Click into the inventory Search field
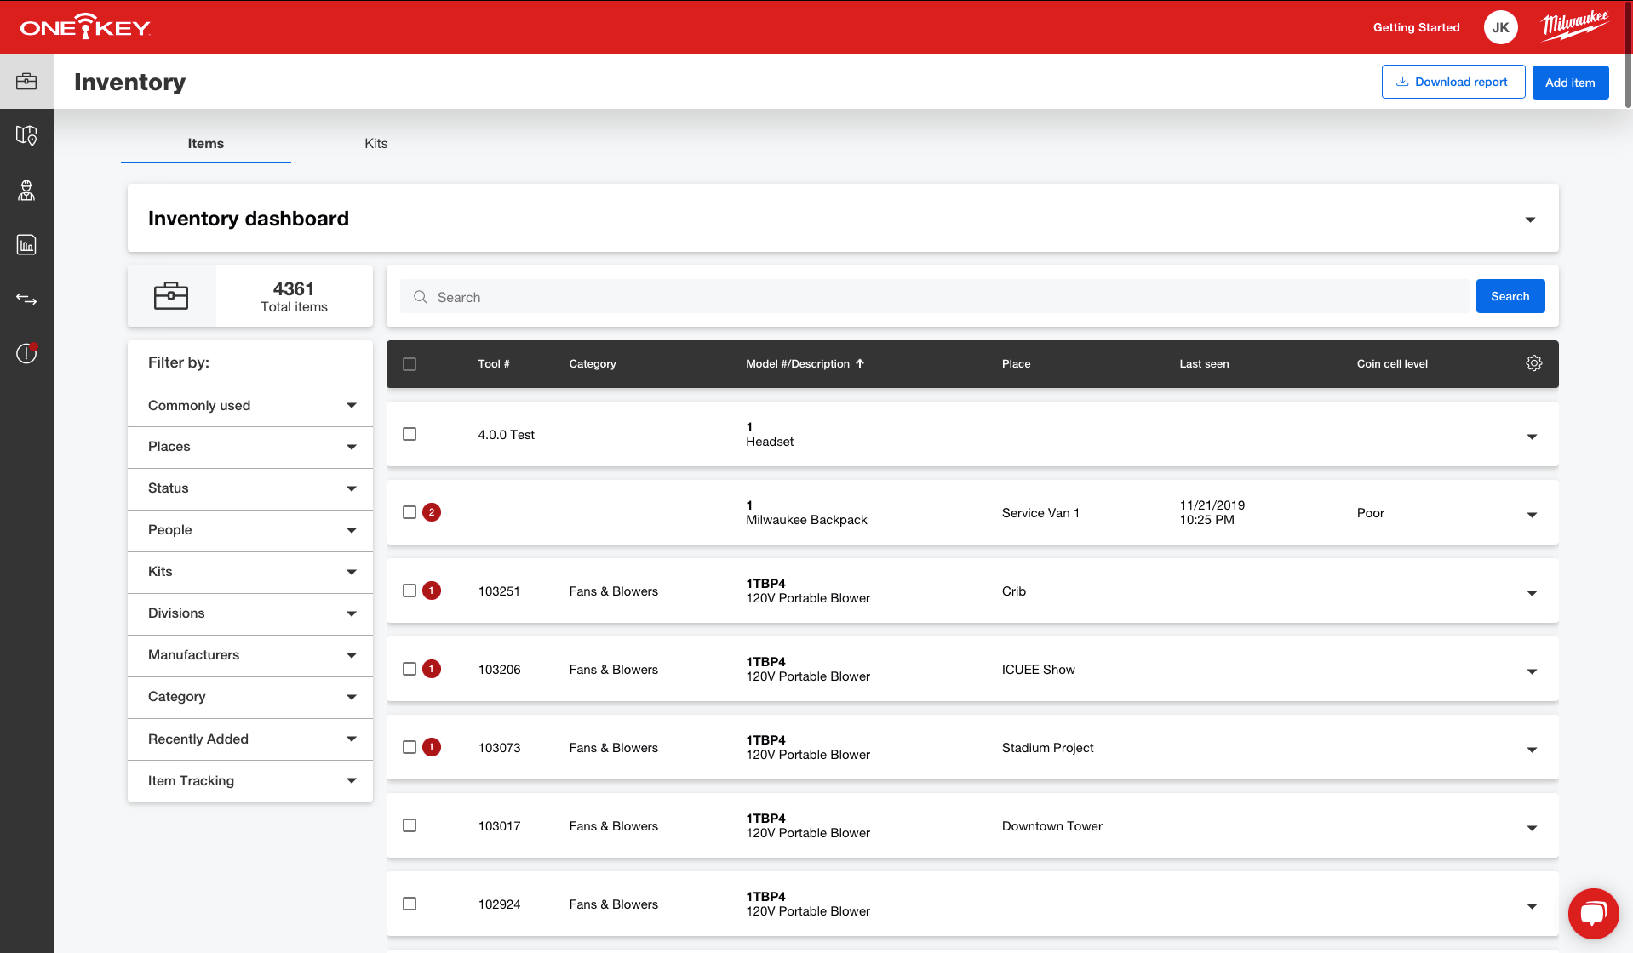1633x953 pixels. coord(937,297)
